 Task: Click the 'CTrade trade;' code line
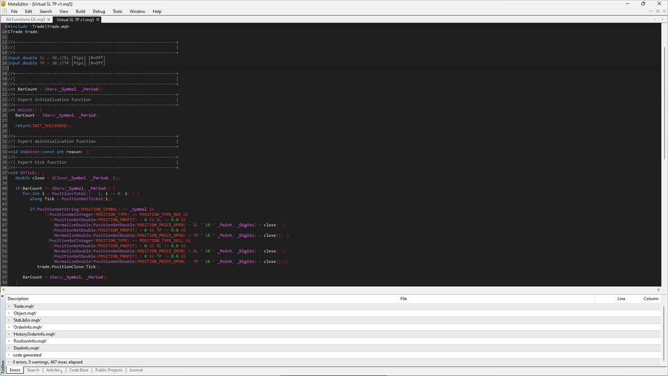pos(23,32)
